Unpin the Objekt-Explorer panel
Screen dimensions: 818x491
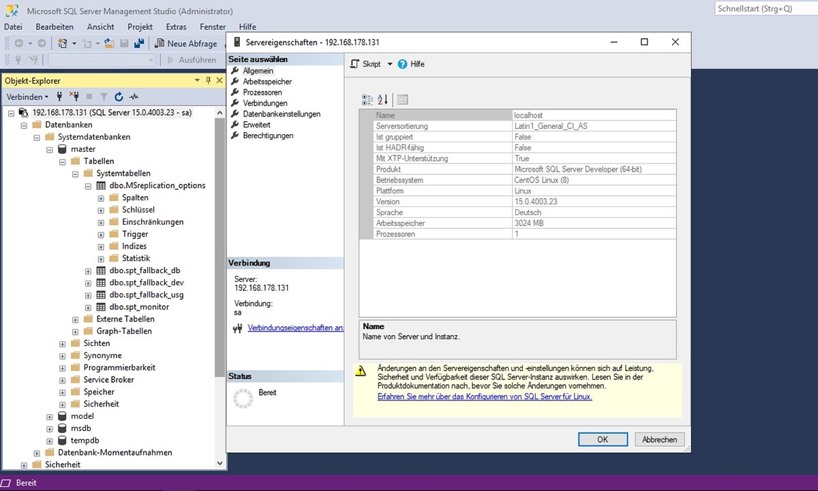point(208,80)
